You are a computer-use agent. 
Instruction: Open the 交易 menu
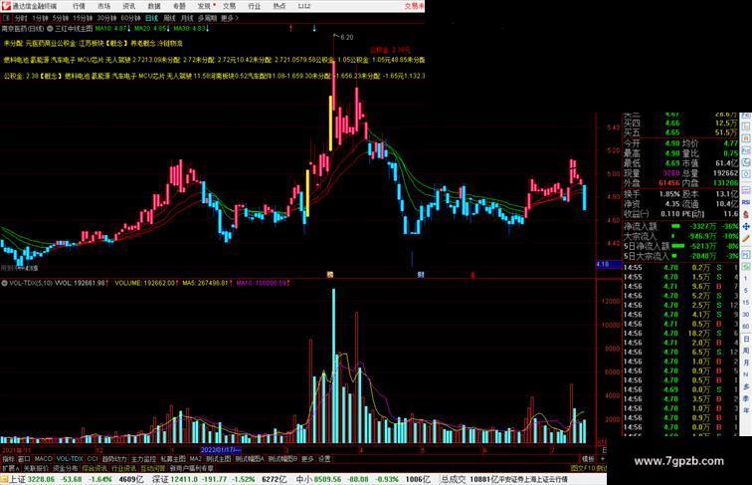click(229, 6)
